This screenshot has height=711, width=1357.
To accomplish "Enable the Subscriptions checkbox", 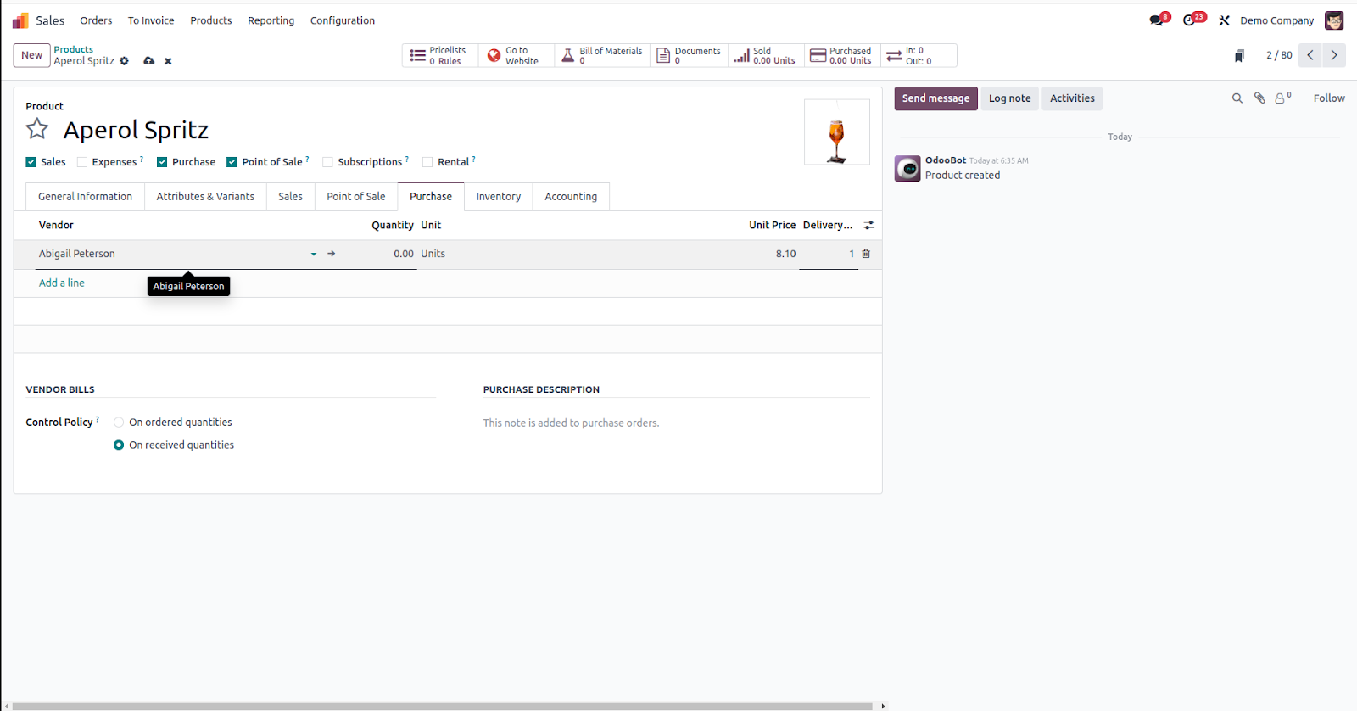I will [x=327, y=162].
